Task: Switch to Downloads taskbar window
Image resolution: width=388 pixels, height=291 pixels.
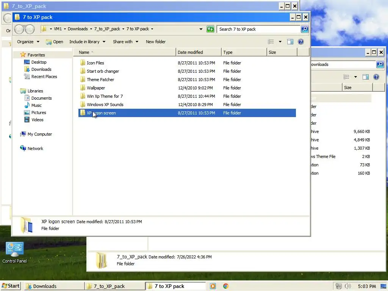Action: tap(55, 286)
